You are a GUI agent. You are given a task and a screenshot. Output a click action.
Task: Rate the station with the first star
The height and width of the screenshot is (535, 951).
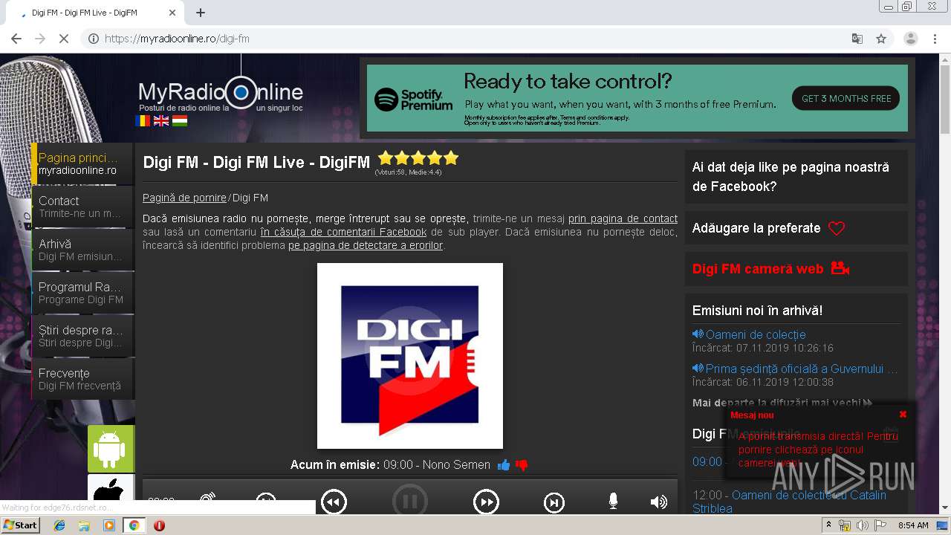386,158
